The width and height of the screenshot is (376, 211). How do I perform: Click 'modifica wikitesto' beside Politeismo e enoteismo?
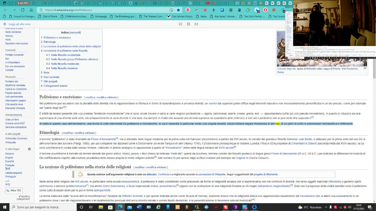(x=107, y=97)
